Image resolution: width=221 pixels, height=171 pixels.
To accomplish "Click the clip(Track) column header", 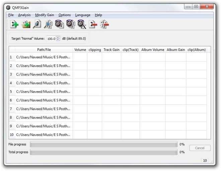I will pos(131,50).
